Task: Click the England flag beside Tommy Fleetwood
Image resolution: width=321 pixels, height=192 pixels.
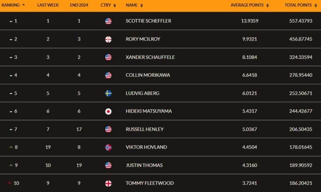Action: 108,183
